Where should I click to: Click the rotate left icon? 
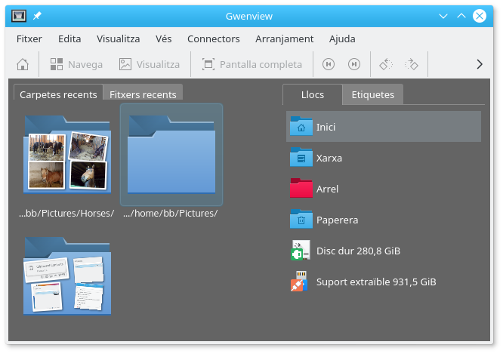[386, 64]
